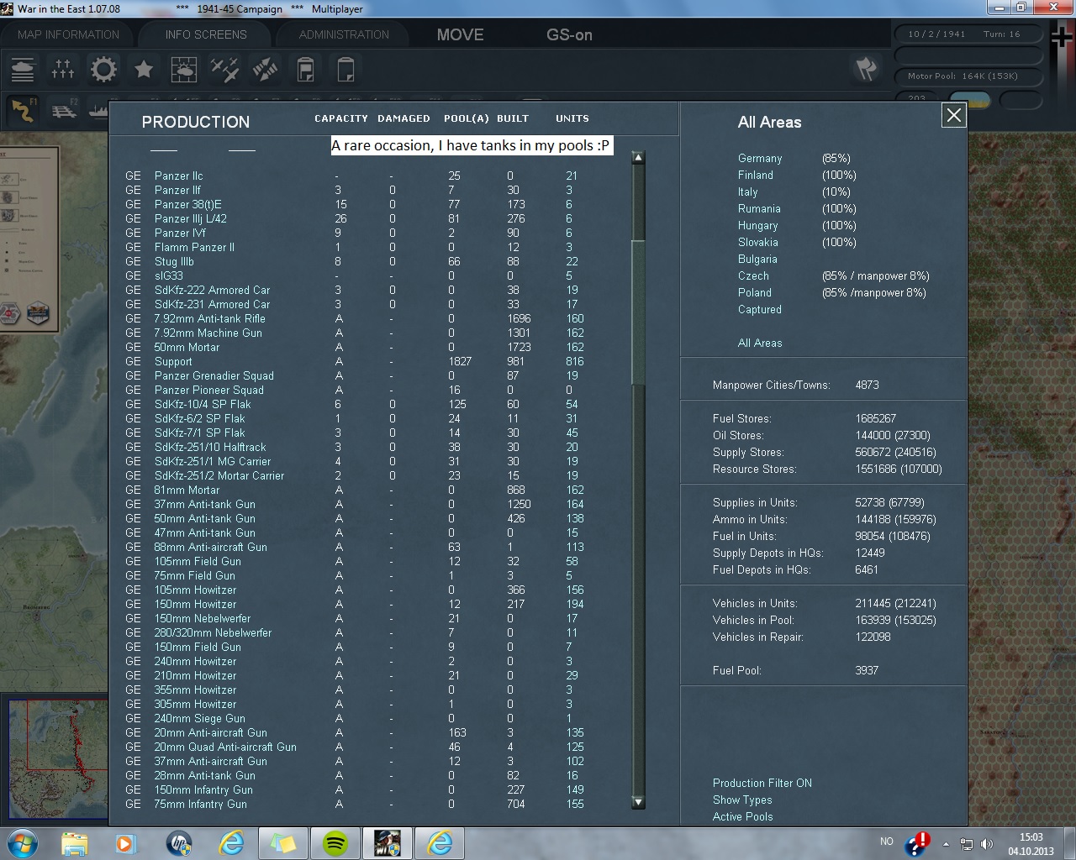The image size is (1076, 860).
Task: Click the BUILT column header
Action: (x=513, y=118)
